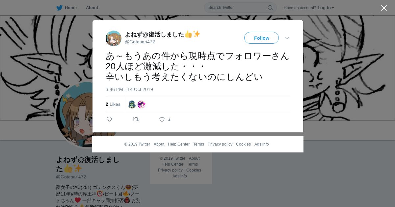Open the tweet author's avatar
Image resolution: width=395 pixels, height=207 pixels.
[x=114, y=38]
